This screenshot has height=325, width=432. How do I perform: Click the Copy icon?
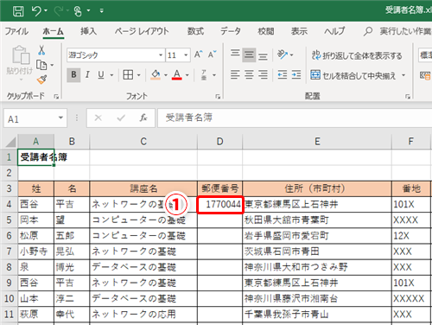pos(41,65)
